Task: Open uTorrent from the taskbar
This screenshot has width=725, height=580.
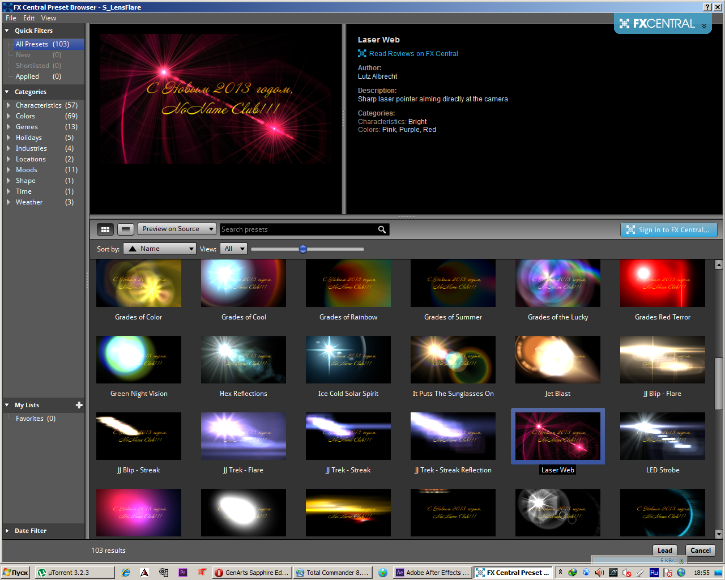Action: 74,573
